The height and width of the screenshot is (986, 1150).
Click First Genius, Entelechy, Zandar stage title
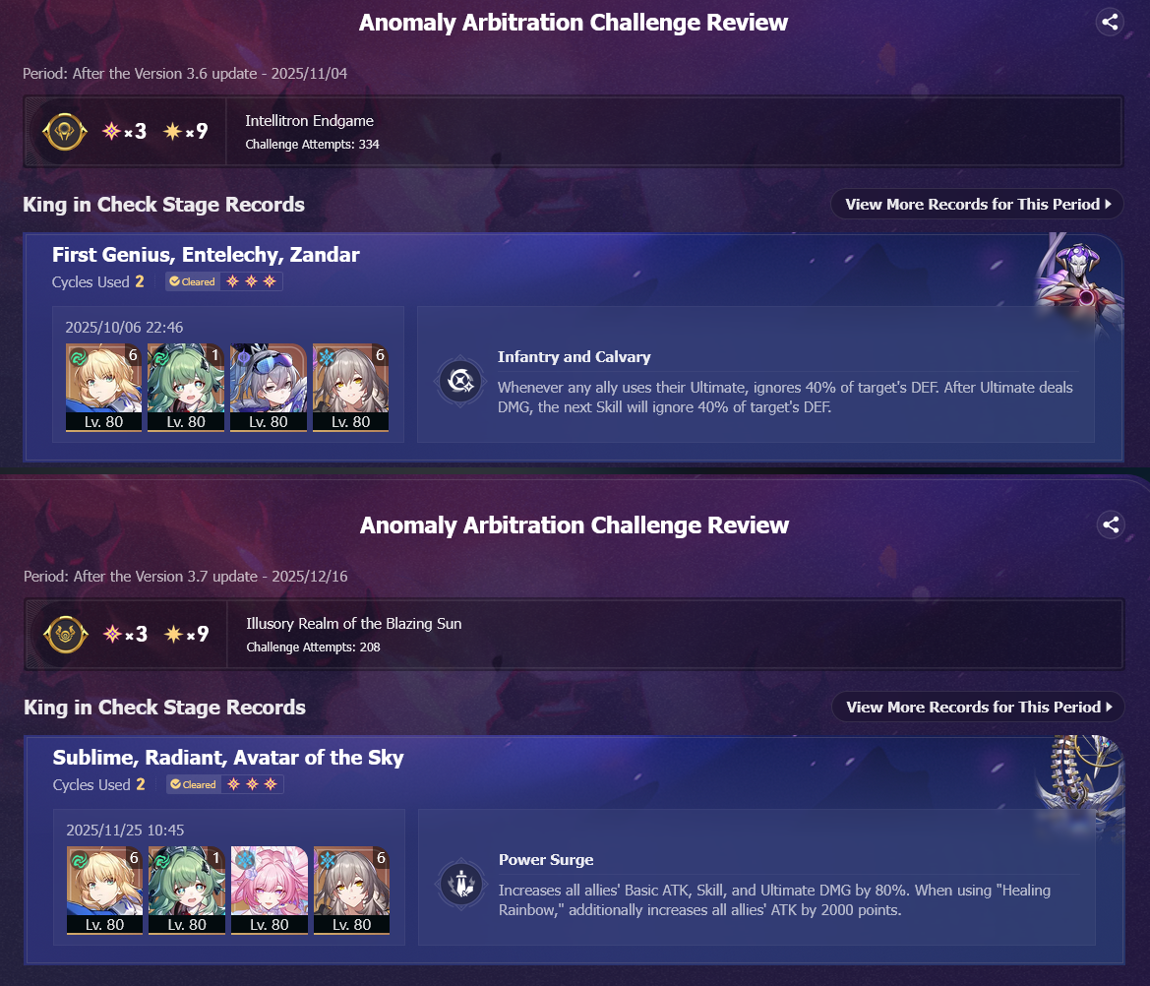(206, 255)
